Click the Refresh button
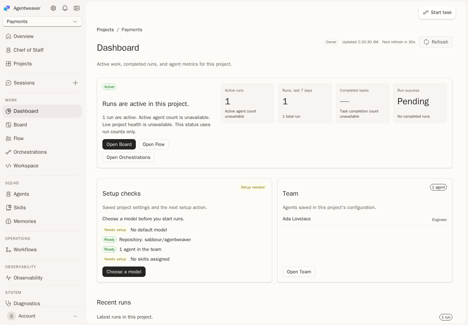468x325 pixels. pyautogui.click(x=435, y=42)
